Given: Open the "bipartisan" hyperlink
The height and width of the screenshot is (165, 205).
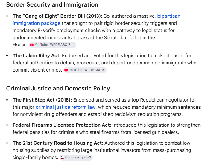Looking at the screenshot, I should pyautogui.click(x=169, y=16).
